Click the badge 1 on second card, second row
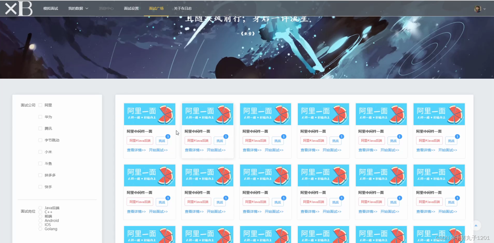 pyautogui.click(x=226, y=198)
